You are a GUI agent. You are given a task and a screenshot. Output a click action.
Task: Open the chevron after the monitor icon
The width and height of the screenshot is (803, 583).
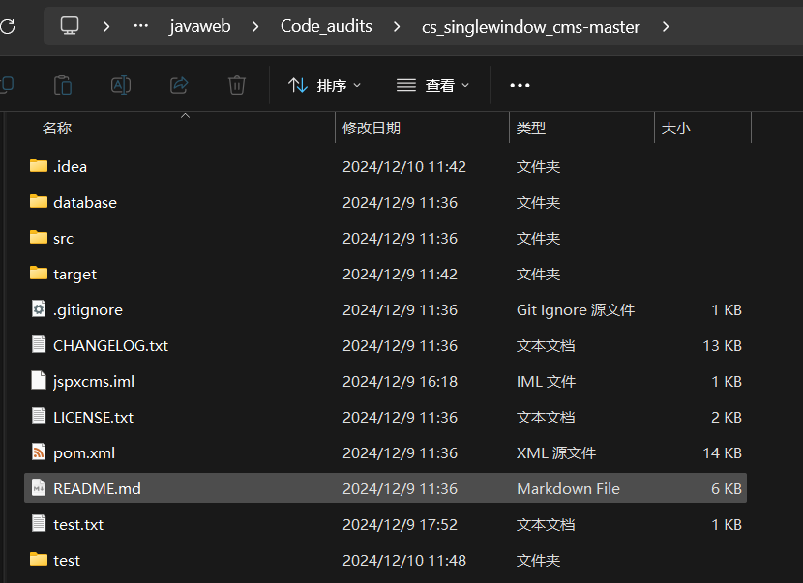point(106,26)
